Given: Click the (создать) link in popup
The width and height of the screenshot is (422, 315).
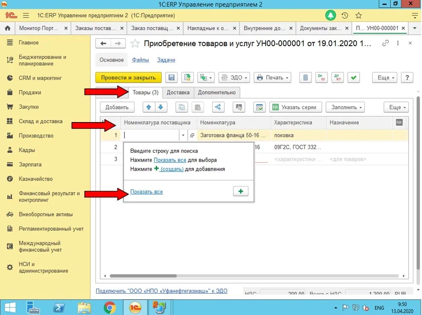Looking at the screenshot, I should (172, 169).
